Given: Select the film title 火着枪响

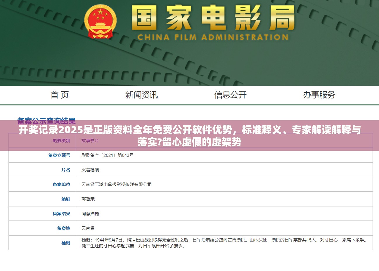Looking at the screenshot, I should coord(90,170).
